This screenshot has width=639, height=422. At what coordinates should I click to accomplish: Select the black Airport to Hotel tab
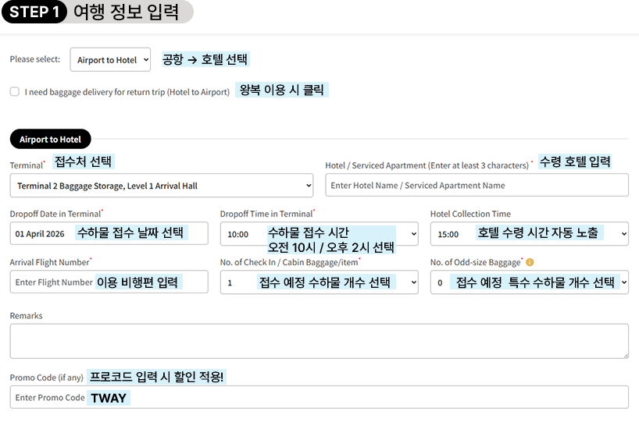coord(51,140)
